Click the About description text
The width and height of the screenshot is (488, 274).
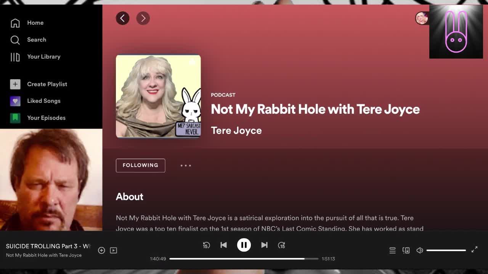(x=270, y=223)
